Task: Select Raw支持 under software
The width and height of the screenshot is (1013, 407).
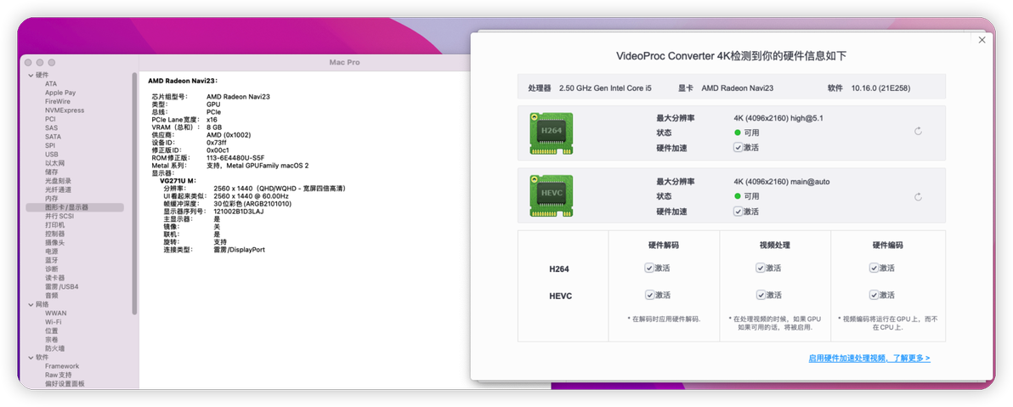Action: [58, 375]
